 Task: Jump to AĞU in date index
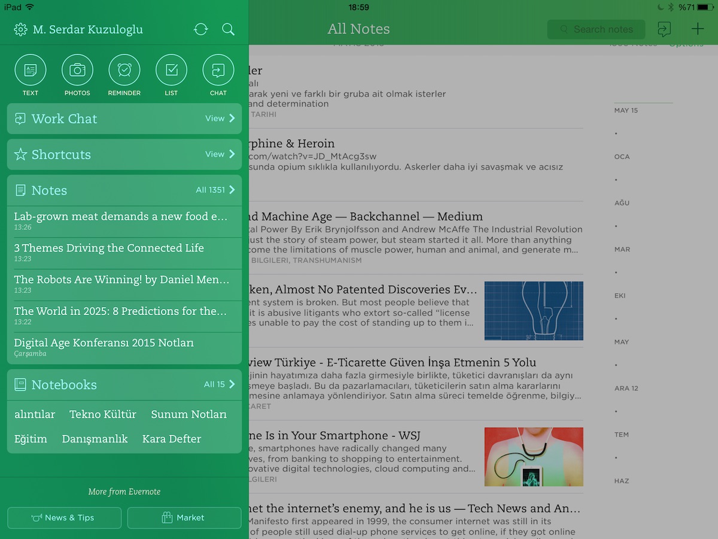pyautogui.click(x=622, y=203)
